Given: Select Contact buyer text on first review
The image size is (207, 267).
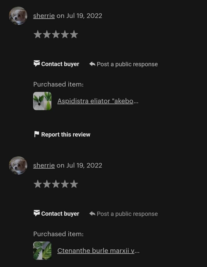Looking at the screenshot, I should coord(60,64).
